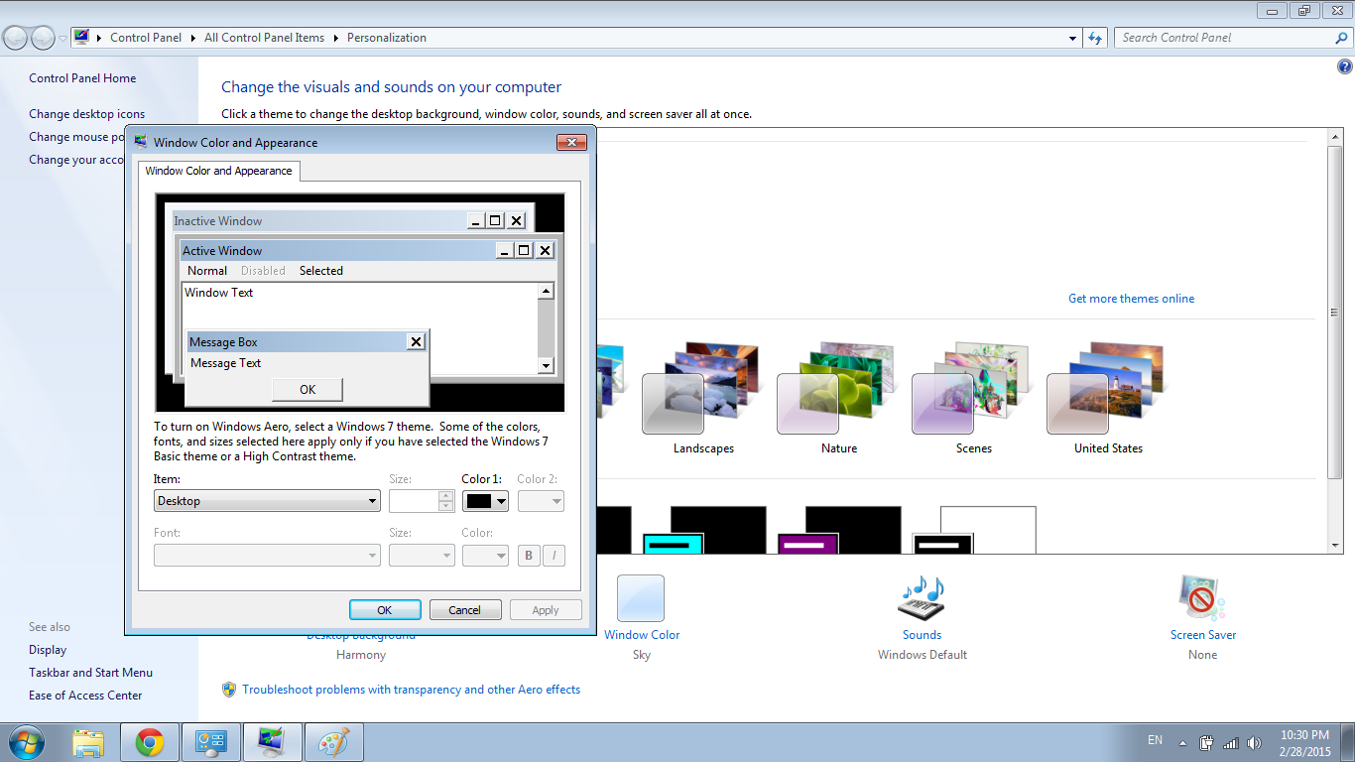Image resolution: width=1355 pixels, height=762 pixels.
Task: Open recent pages dropdown beside nav arrows
Action: [x=63, y=38]
